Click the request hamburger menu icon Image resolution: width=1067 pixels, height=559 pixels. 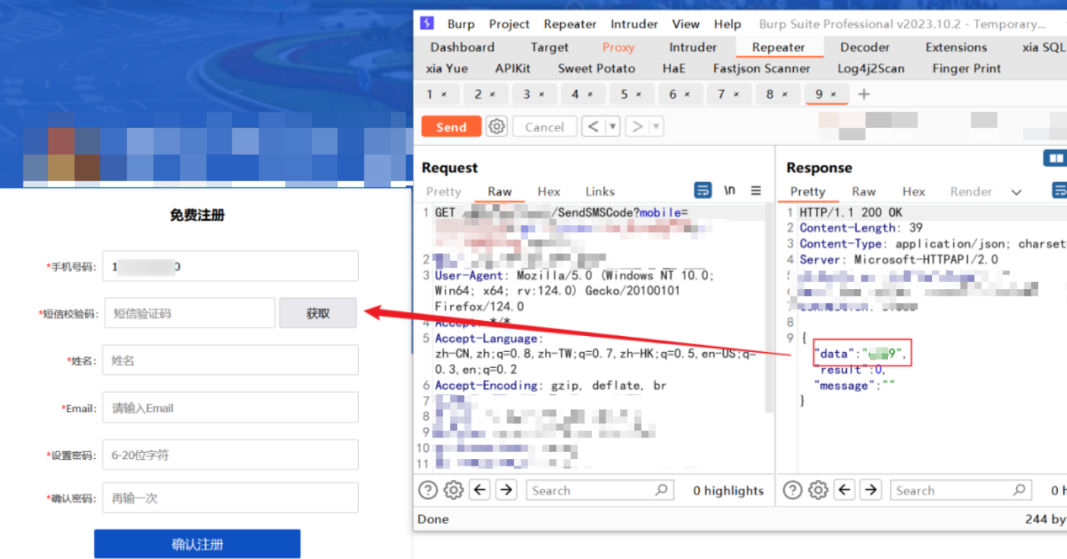click(756, 191)
